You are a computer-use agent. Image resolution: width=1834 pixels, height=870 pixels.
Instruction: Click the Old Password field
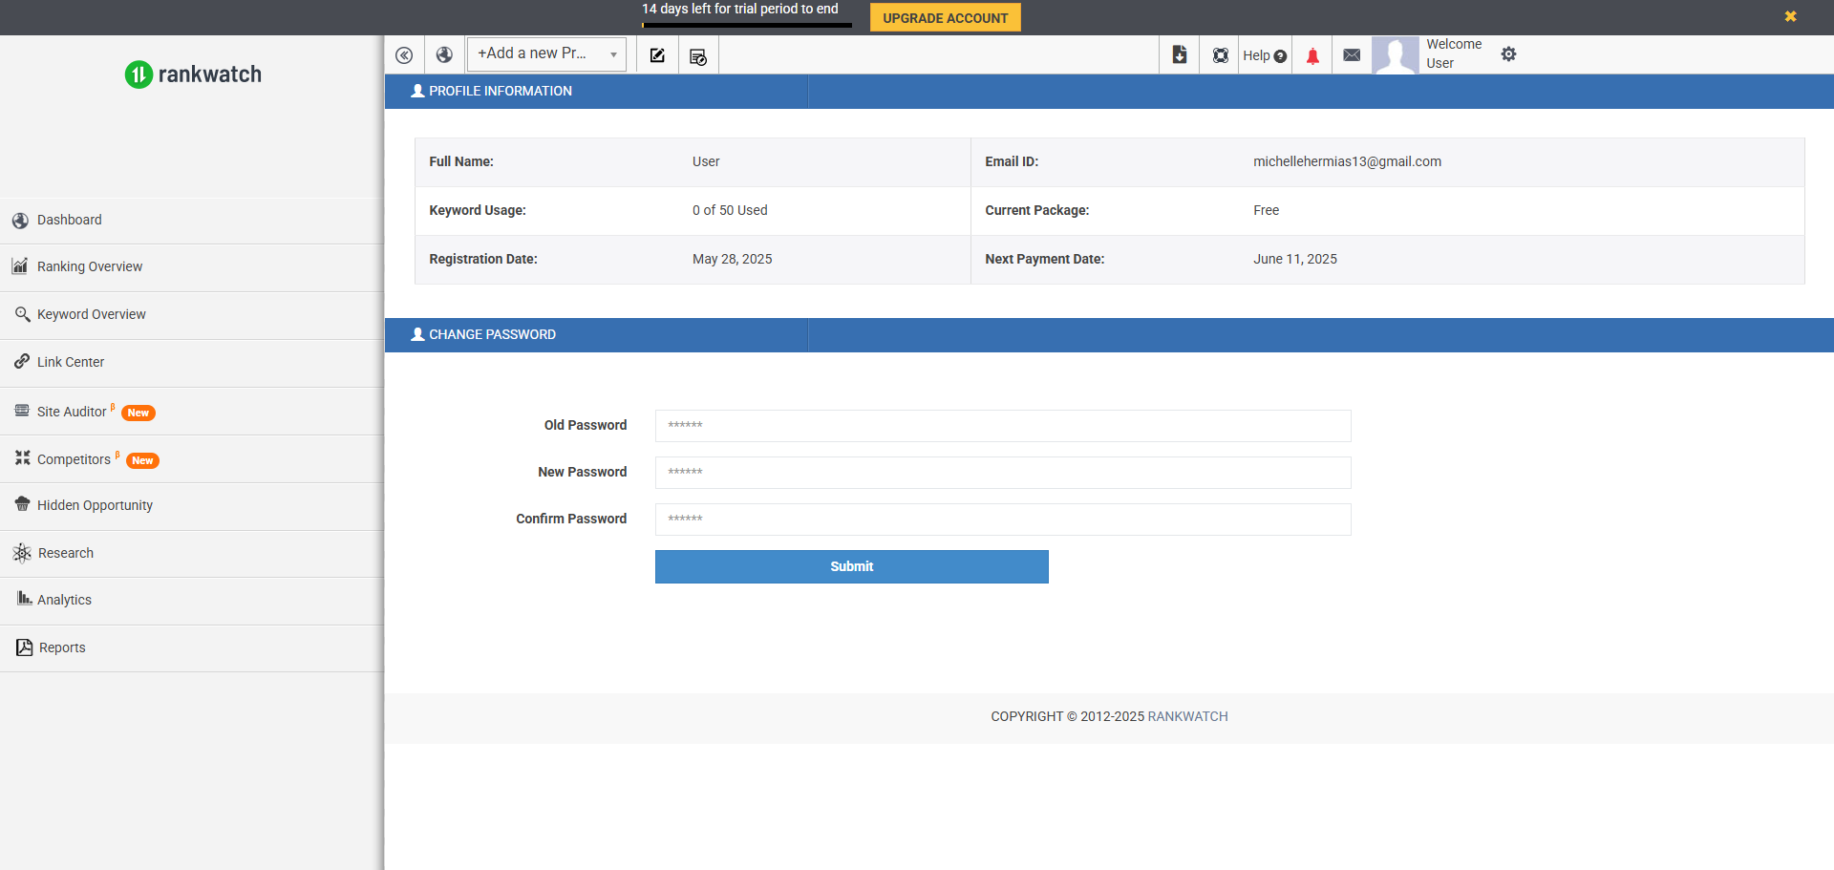pyautogui.click(x=1002, y=426)
